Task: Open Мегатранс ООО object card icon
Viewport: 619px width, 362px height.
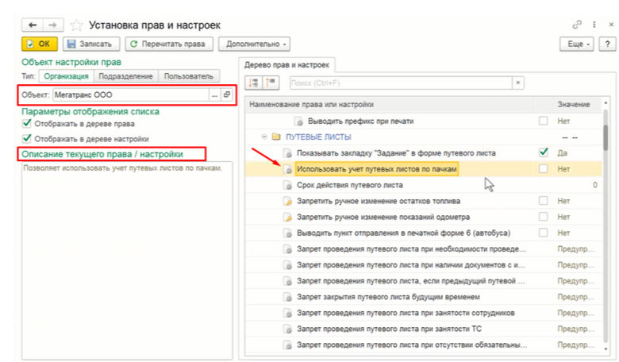Action: coord(227,94)
